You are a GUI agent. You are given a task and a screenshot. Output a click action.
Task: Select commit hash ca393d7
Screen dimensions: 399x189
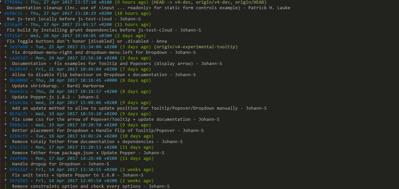(19, 58)
